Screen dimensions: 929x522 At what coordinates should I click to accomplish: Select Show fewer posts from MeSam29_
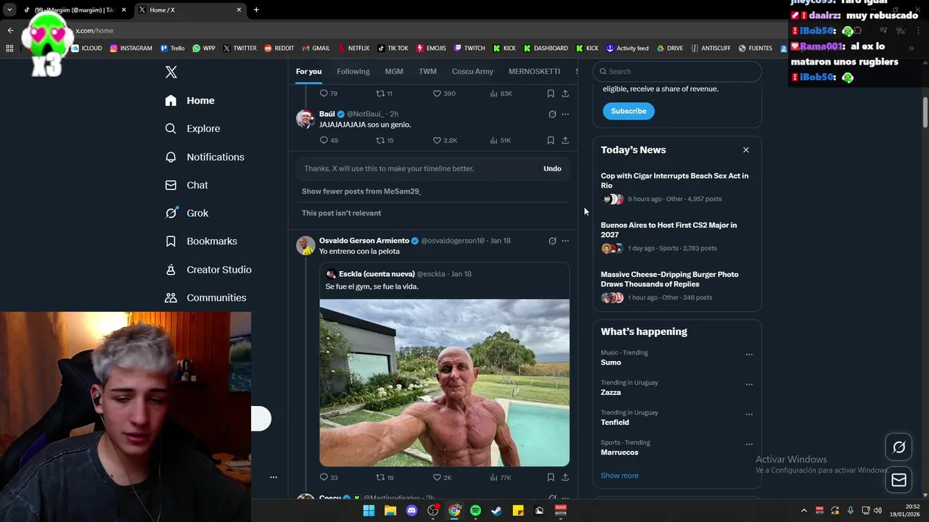click(x=361, y=191)
